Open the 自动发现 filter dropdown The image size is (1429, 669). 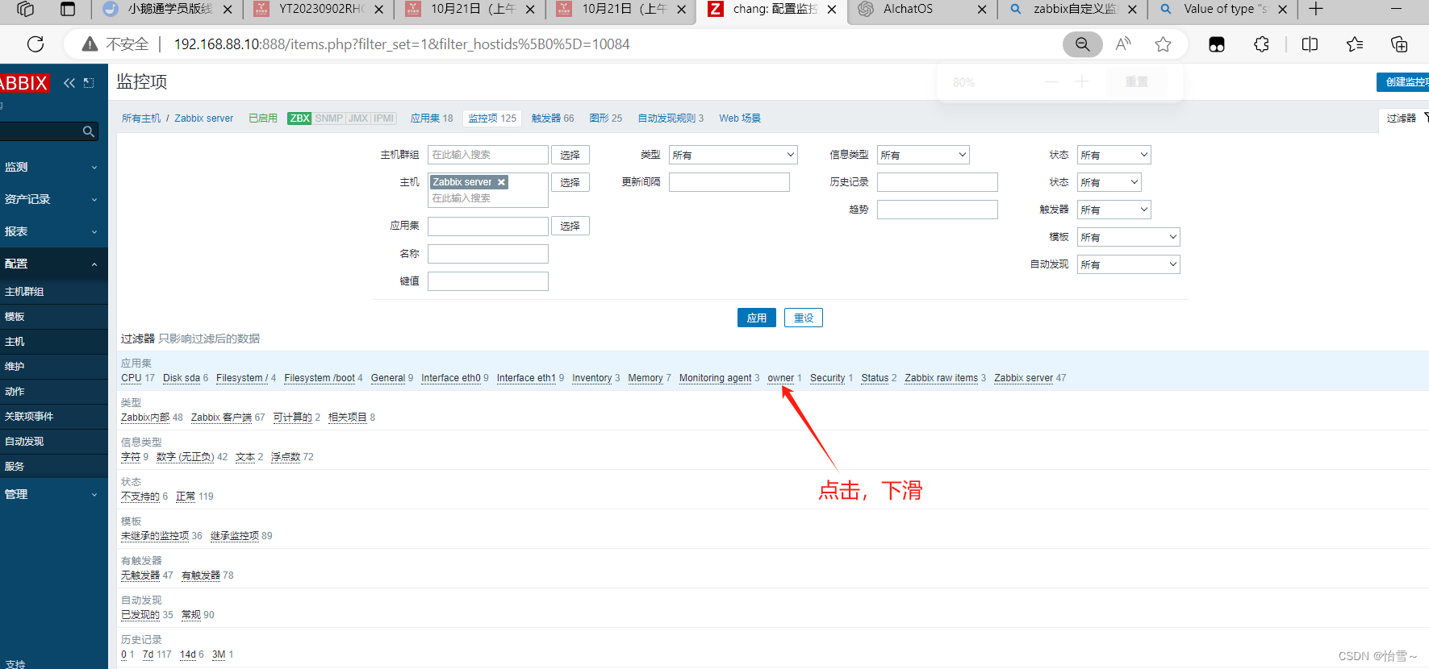pos(1129,264)
